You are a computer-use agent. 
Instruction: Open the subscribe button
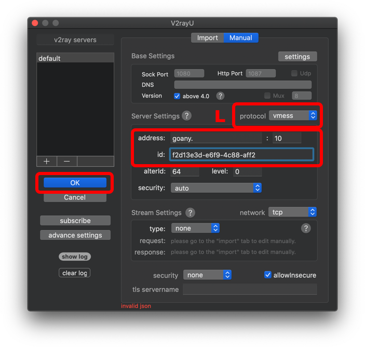point(75,221)
